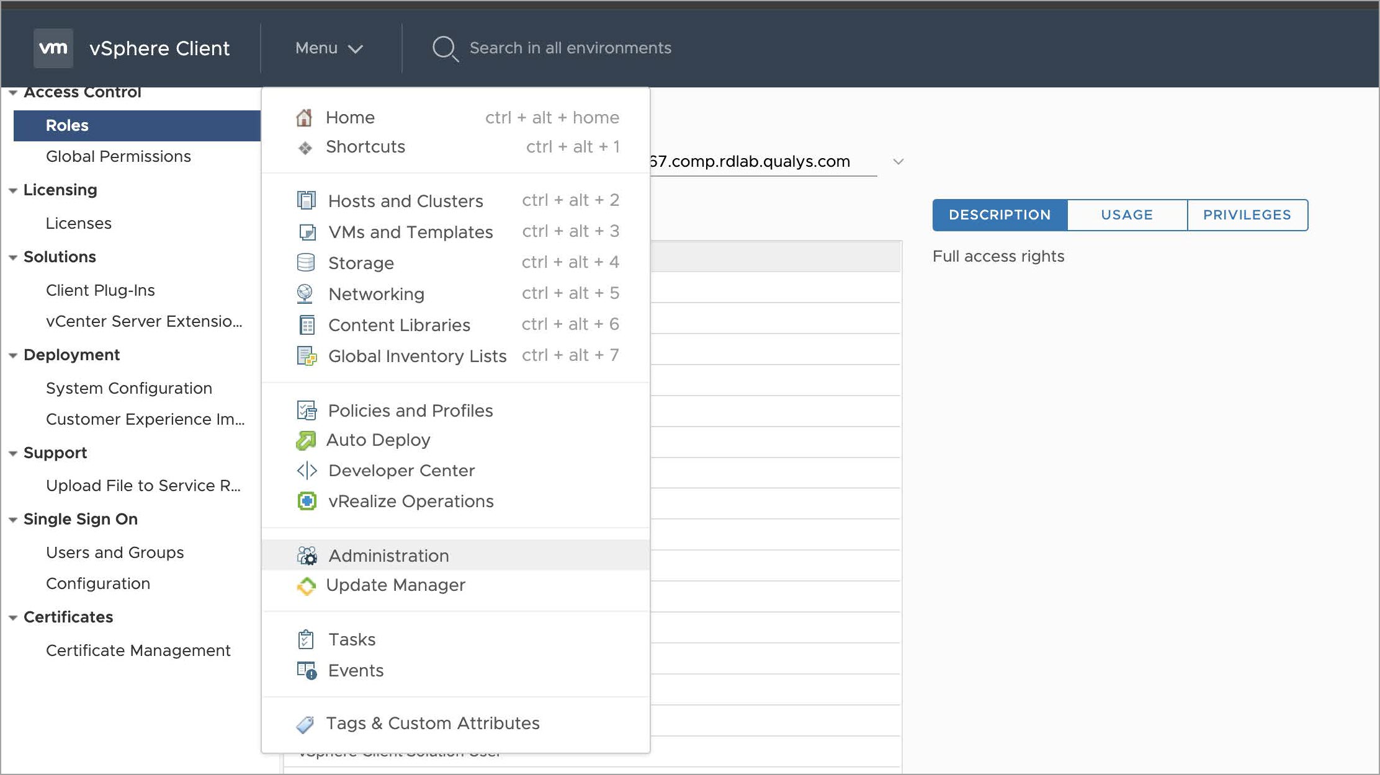
Task: Click the Storage database icon
Action: pos(306,262)
